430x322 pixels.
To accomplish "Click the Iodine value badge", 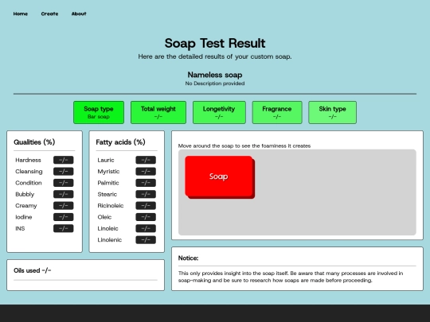I will click(64, 217).
